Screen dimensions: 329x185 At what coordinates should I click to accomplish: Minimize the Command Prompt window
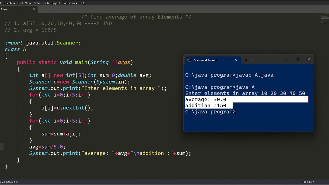287,59
